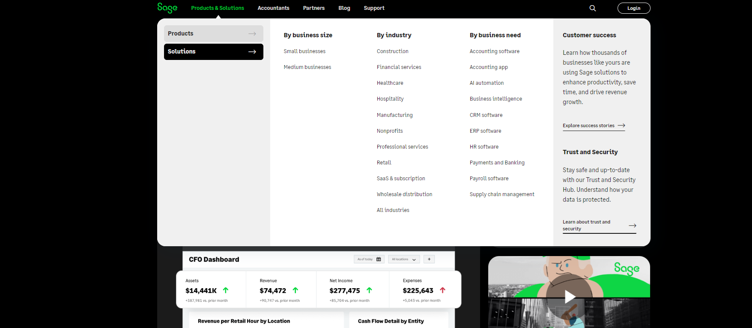
Task: Click the Assets $14,441K card
Action: pyautogui.click(x=211, y=289)
